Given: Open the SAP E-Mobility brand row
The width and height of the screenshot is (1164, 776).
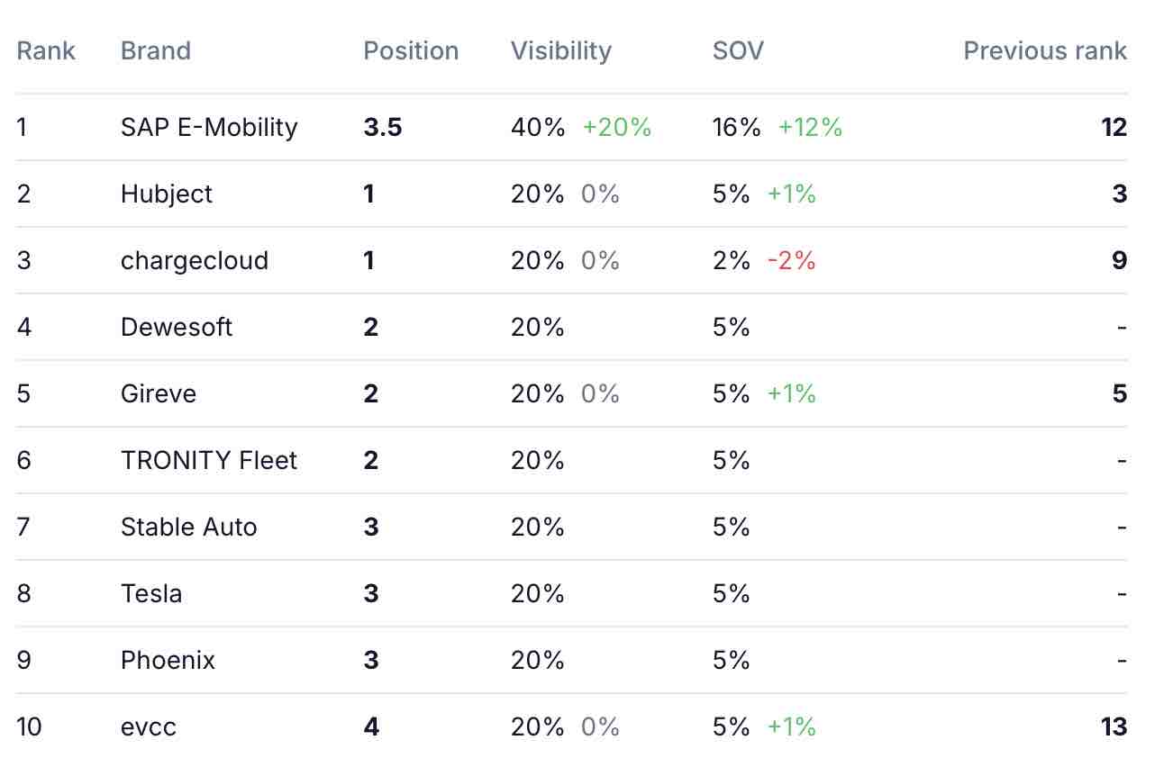Looking at the screenshot, I should pos(209,127).
